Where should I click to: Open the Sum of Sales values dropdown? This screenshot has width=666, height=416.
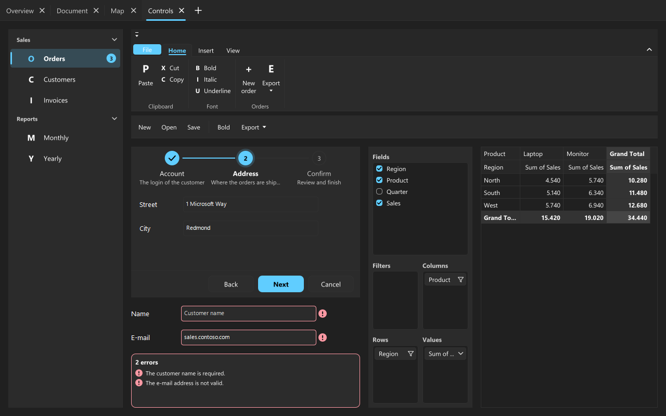[460, 354]
